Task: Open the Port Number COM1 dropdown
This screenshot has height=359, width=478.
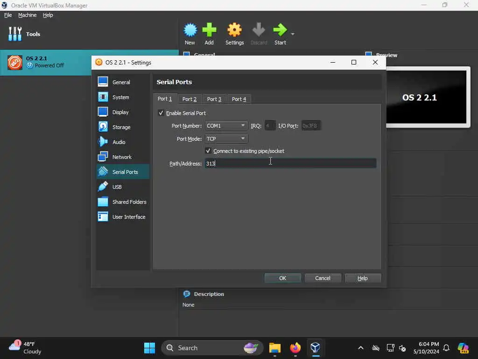Action: [x=226, y=125]
